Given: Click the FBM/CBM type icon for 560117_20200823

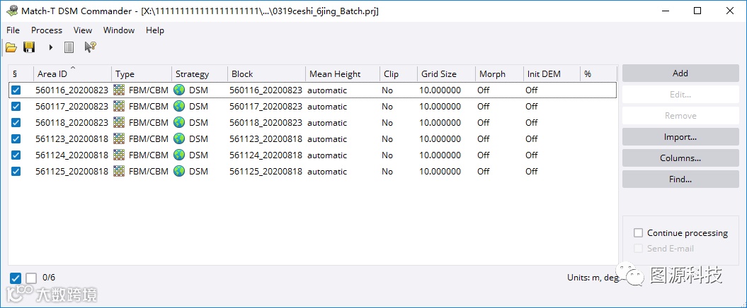Looking at the screenshot, I should 119,106.
